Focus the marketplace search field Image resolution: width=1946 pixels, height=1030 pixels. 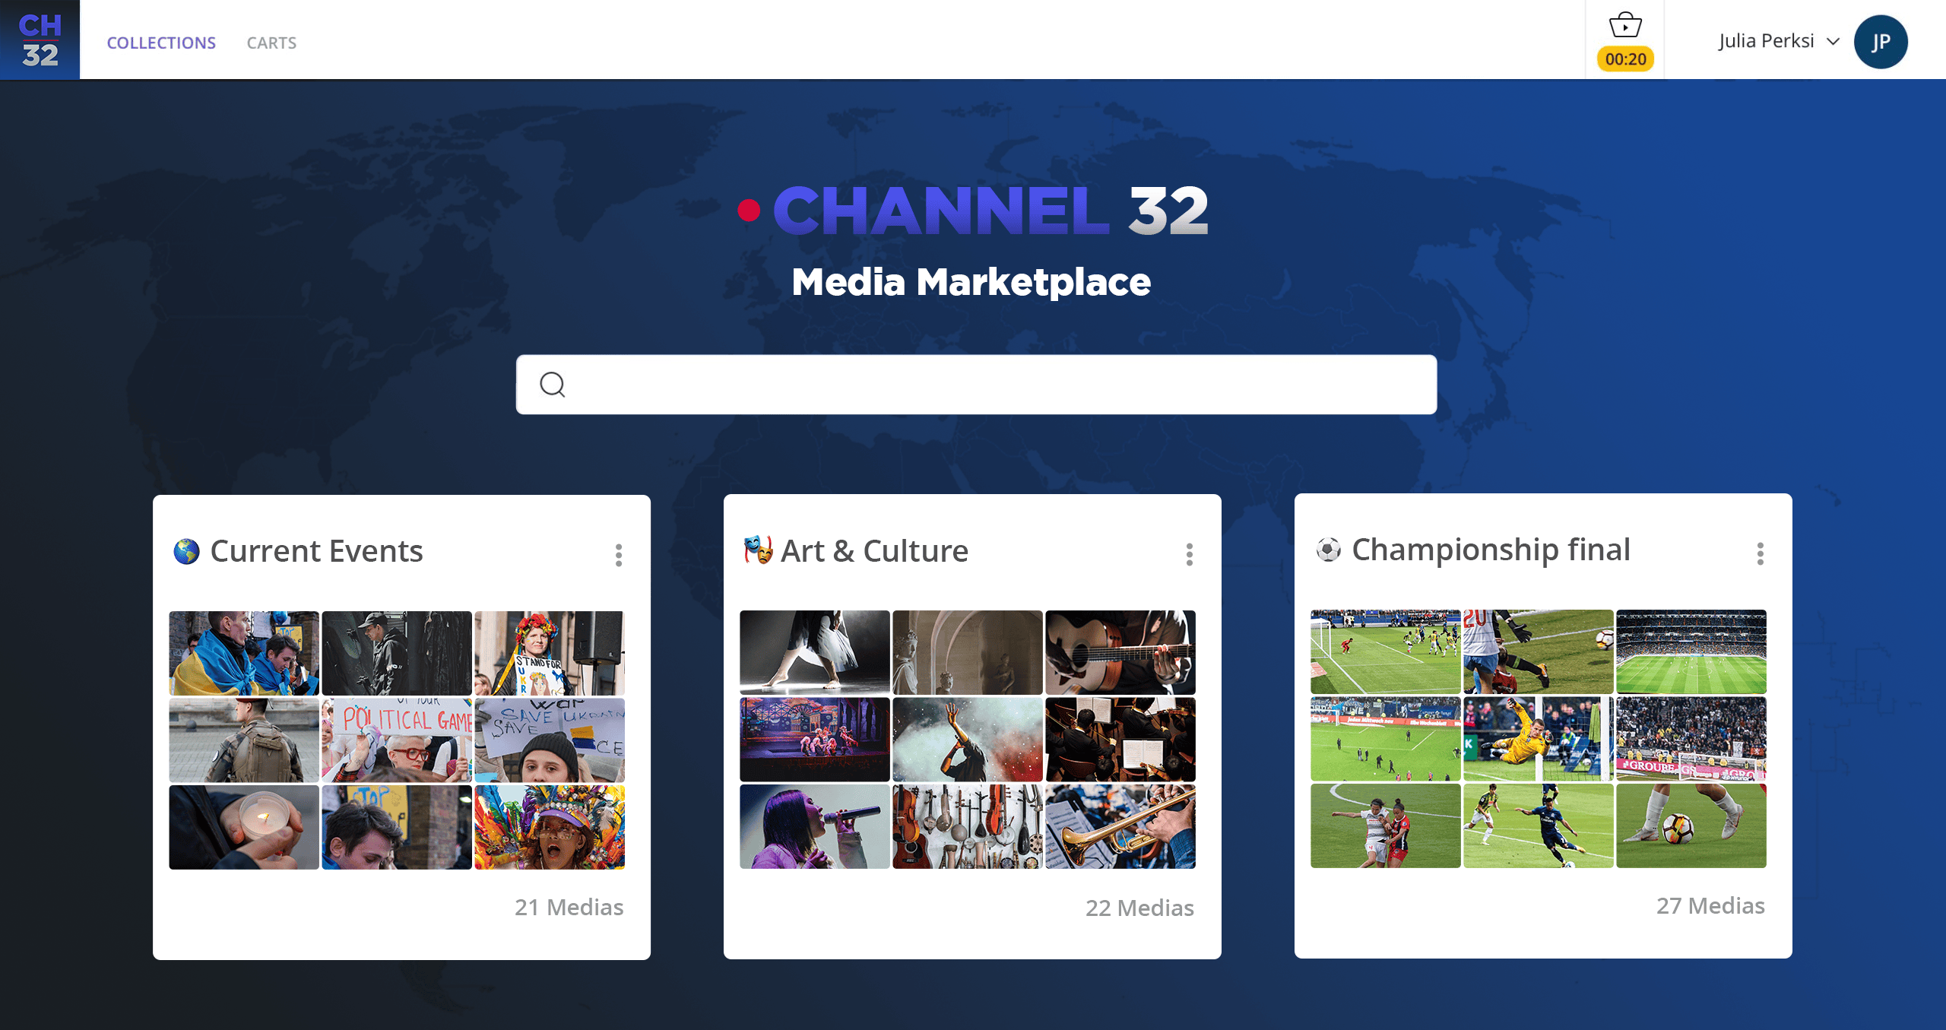[x=976, y=385]
